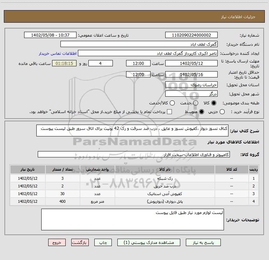The image size is (269, 260).
Task: Click the نام کالا column header
Action: 165,169
